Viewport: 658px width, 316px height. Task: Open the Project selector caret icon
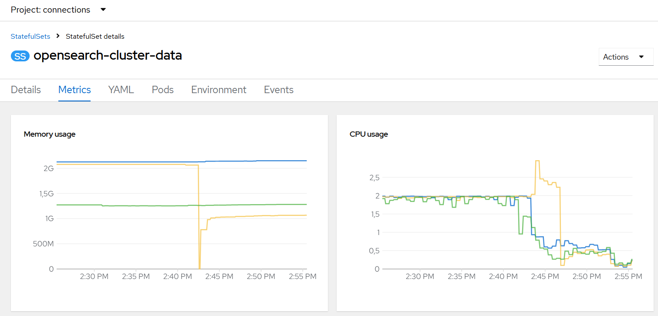(x=102, y=10)
